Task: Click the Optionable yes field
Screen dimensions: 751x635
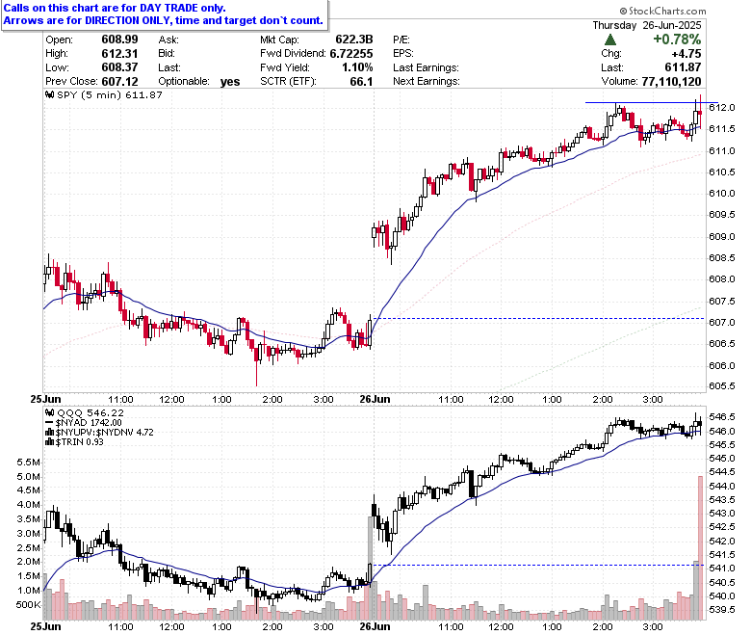Action: [x=199, y=82]
